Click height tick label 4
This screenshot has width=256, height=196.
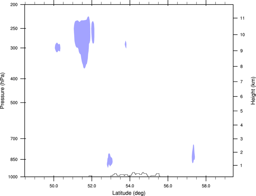[x=242, y=125]
